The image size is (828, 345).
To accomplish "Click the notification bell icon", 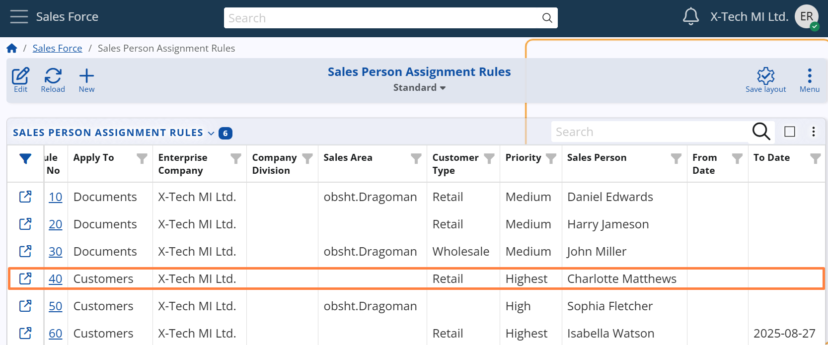I will tap(690, 17).
